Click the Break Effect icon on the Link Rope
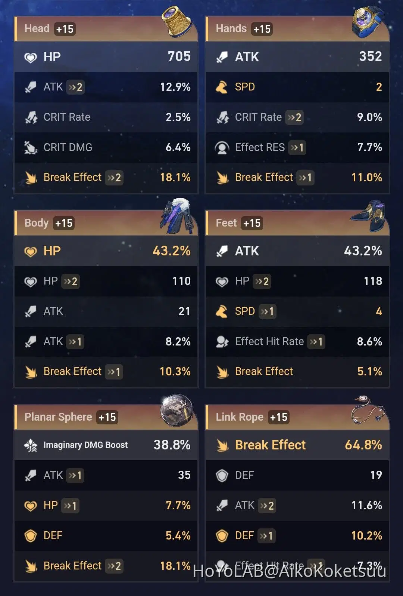 coord(223,445)
